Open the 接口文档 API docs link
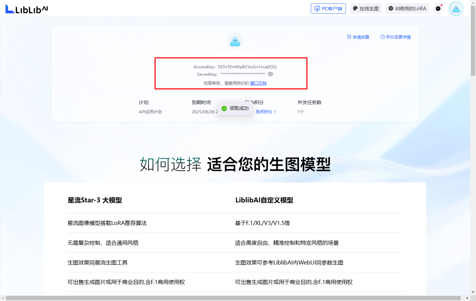The width and height of the screenshot is (476, 301). (x=258, y=83)
